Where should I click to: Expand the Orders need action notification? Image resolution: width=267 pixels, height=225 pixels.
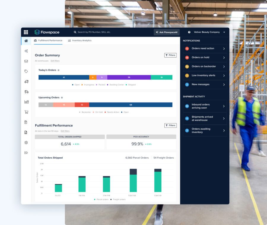click(x=205, y=48)
